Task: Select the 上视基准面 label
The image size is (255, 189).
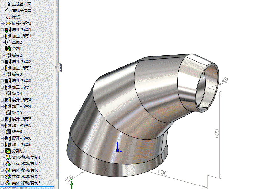Action: tap(22, 4)
